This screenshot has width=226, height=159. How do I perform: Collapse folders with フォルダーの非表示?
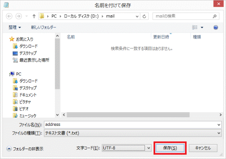click(25, 149)
